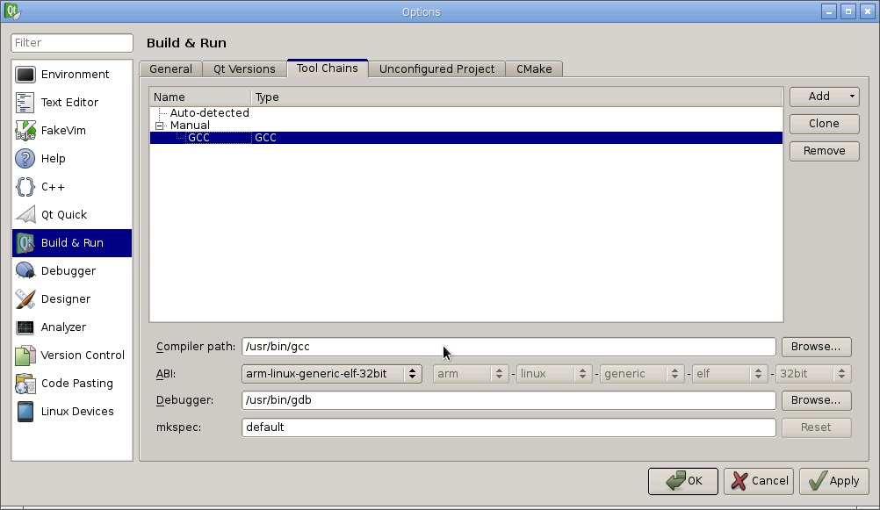Viewport: 880px width, 510px height.
Task: Open the ABI arm-linux-generic-elf-32bit combo box
Action: (331, 374)
